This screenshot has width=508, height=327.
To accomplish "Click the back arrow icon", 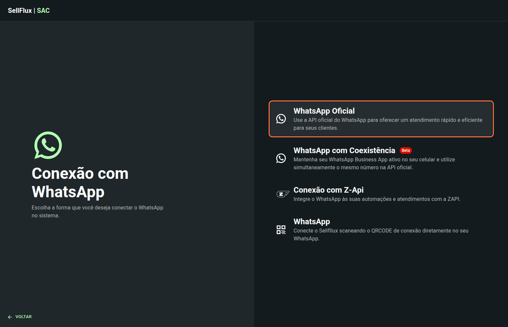I will 10,317.
